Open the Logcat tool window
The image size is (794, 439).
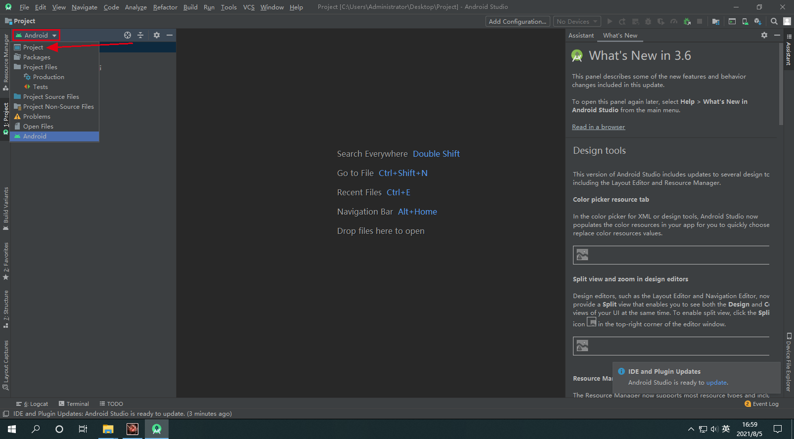(32, 404)
